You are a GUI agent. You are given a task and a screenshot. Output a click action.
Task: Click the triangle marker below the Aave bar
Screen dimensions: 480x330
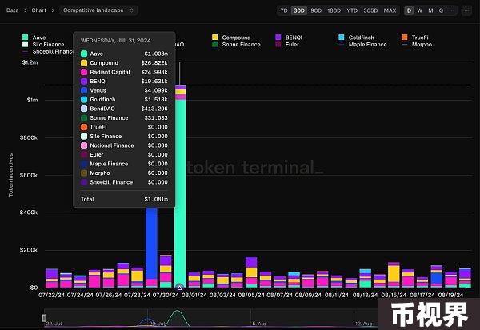click(x=179, y=288)
